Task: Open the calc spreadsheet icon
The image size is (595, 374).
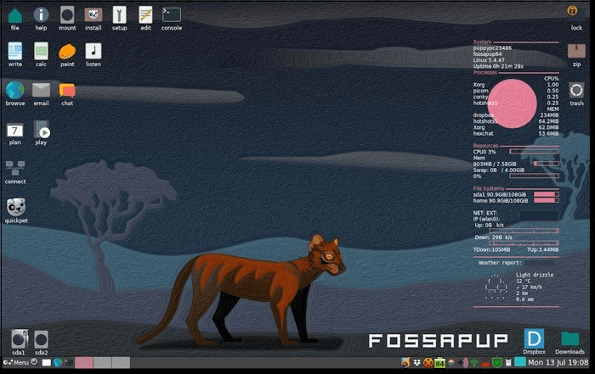Action: tap(41, 51)
